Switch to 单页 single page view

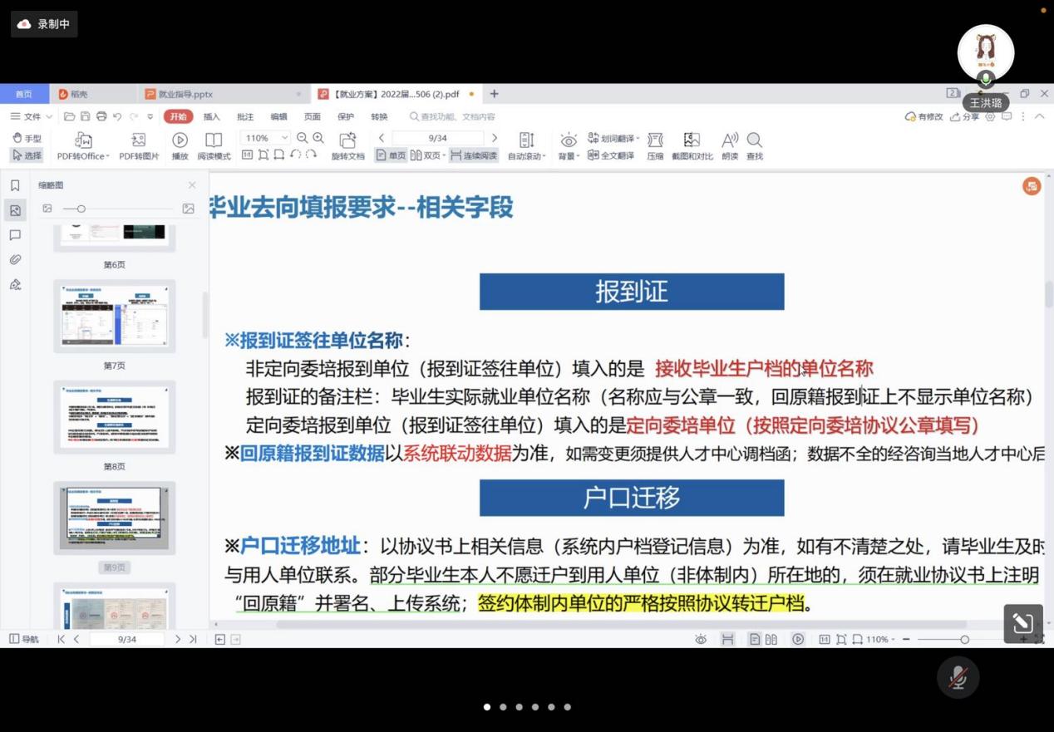coord(391,155)
